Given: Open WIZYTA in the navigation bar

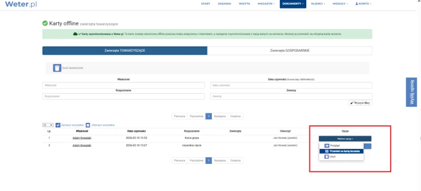Looking at the screenshot, I should click(x=244, y=4).
